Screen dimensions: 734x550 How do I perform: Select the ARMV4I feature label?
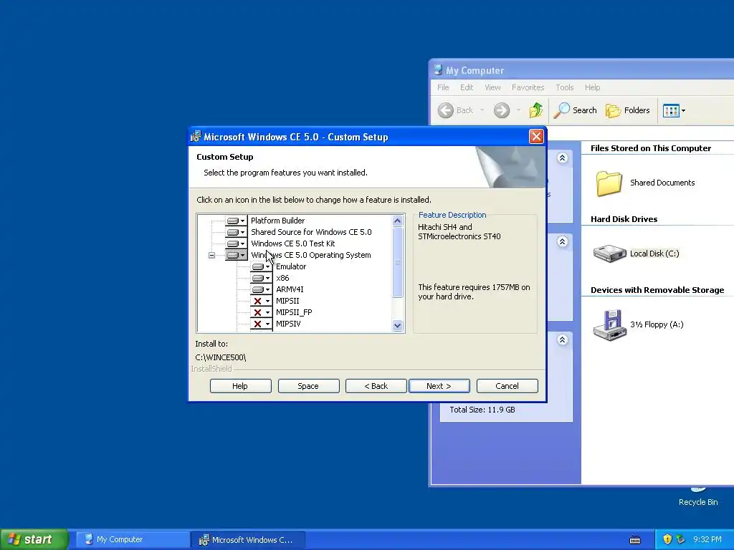[x=290, y=289]
